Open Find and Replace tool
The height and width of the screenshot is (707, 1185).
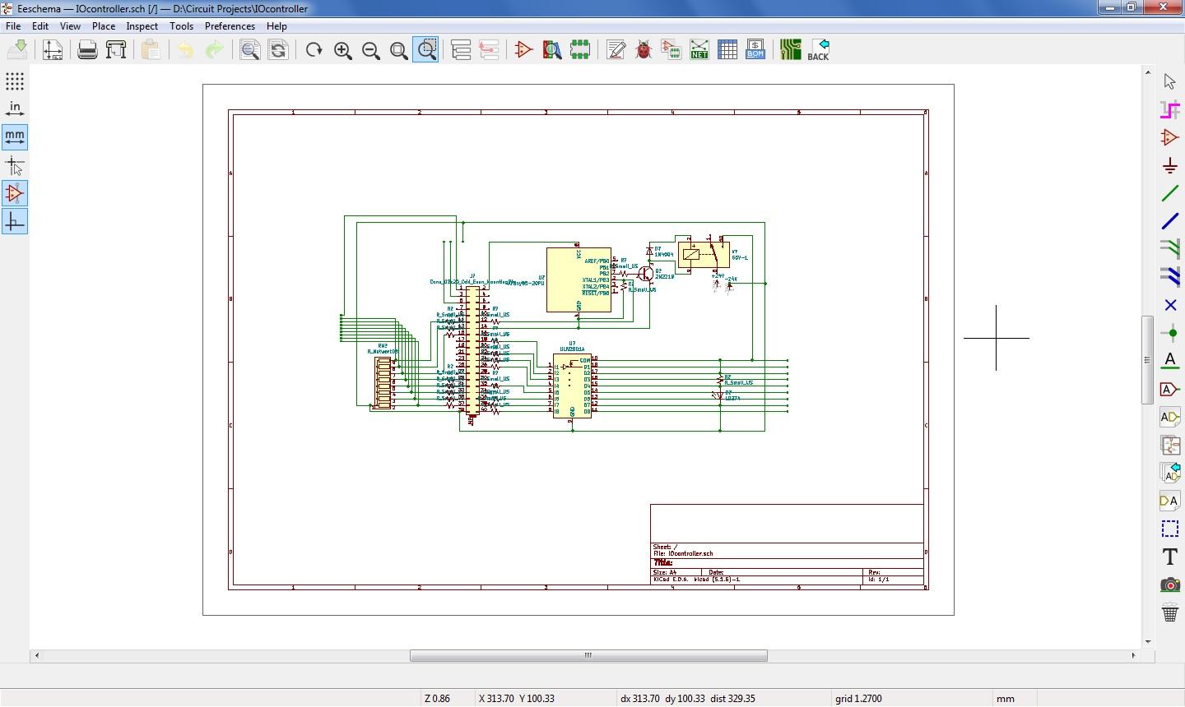pos(278,49)
